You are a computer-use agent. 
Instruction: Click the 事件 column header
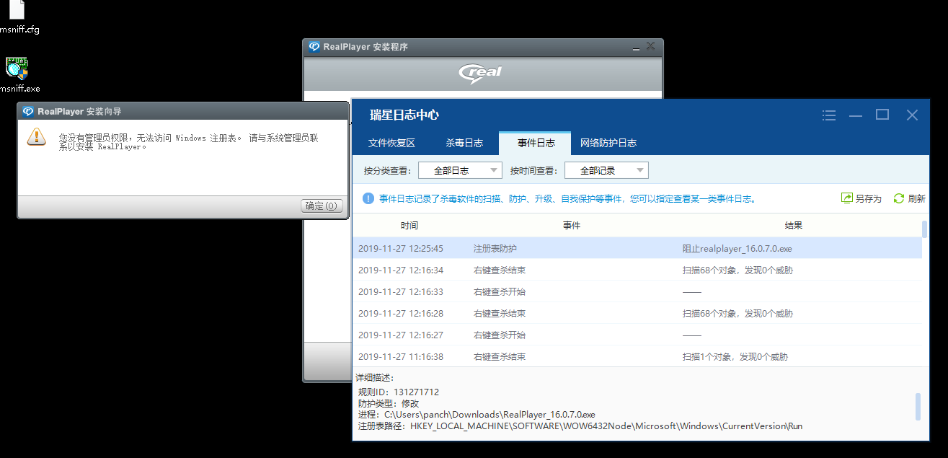pos(572,225)
